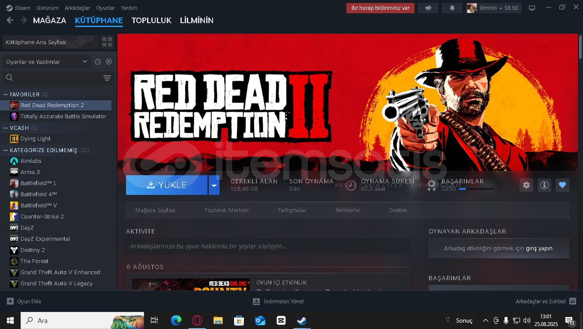Open the 'Bir hesap bildiriminiz var' alert
This screenshot has height=329, width=583.
380,8
